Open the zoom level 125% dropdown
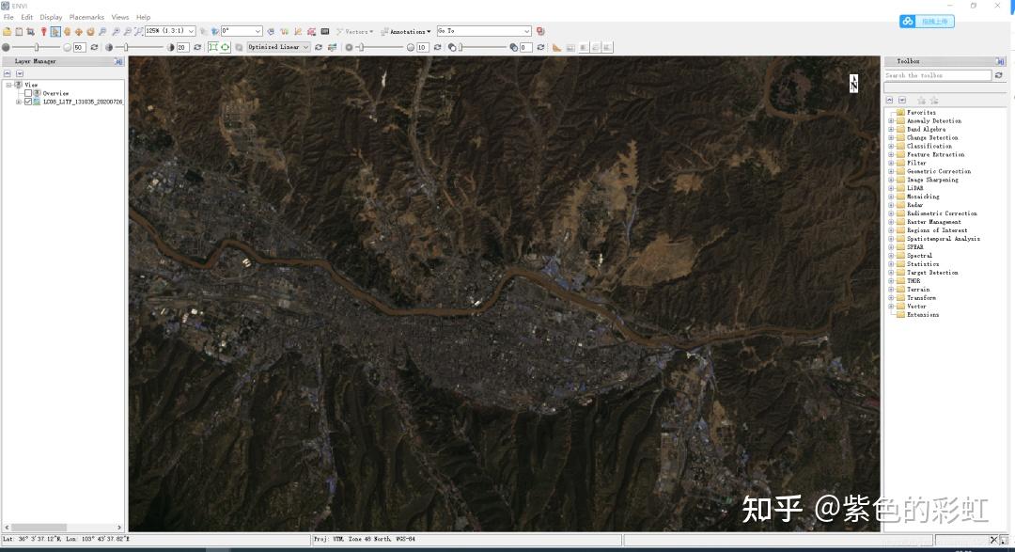The image size is (1015, 552). tap(191, 31)
